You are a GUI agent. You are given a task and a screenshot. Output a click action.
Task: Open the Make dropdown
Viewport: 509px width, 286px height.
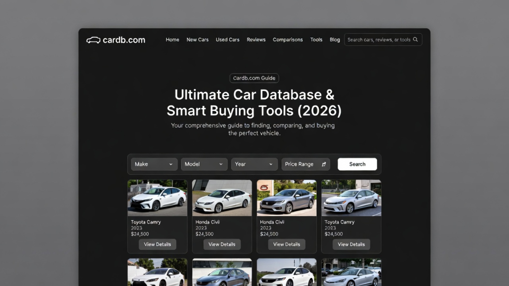[x=154, y=164]
